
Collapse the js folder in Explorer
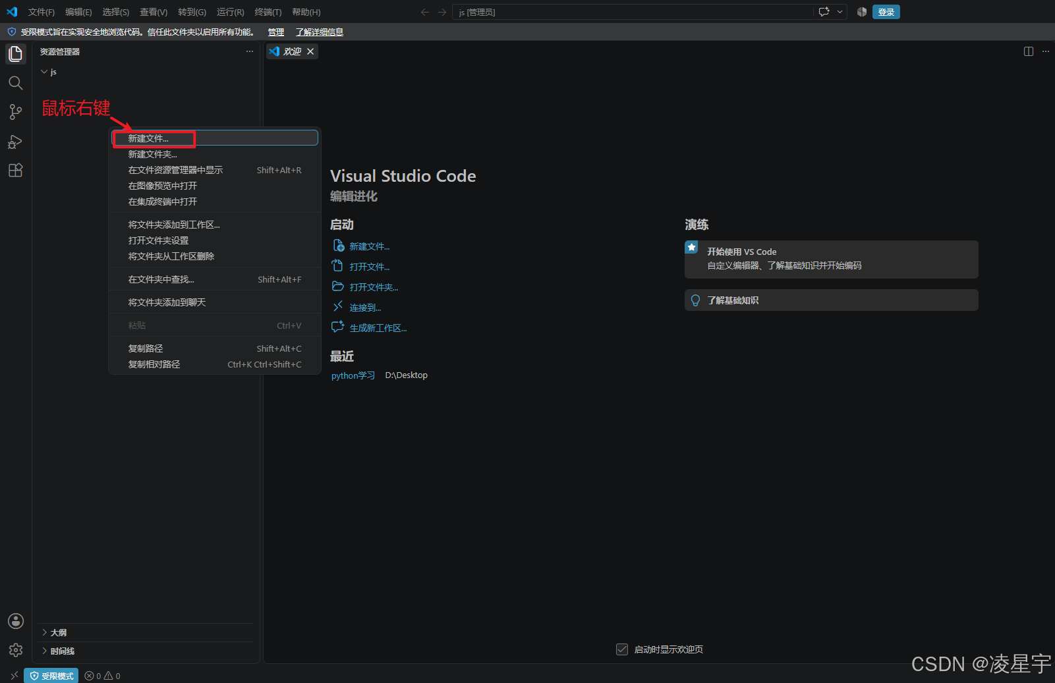pyautogui.click(x=44, y=72)
